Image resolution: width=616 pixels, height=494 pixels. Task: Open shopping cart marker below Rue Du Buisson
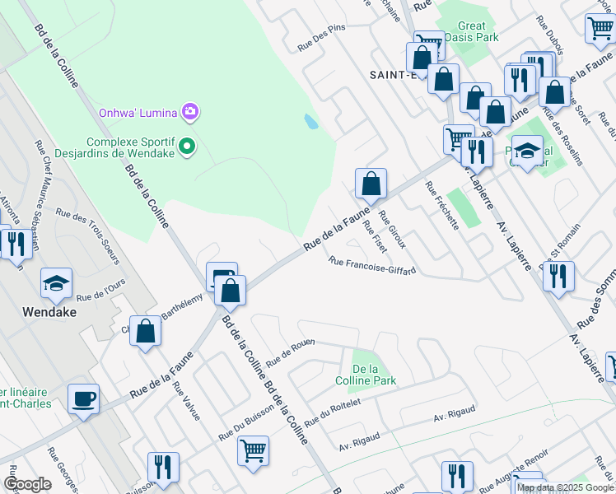coord(254,450)
